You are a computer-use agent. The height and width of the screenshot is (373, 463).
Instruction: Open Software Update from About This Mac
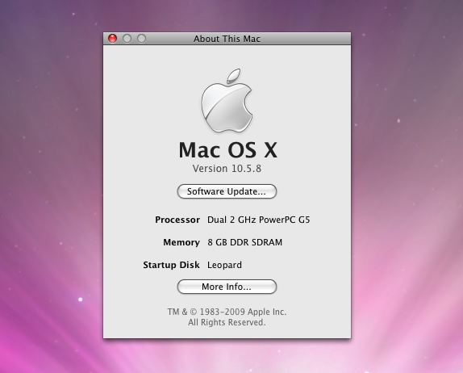pyautogui.click(x=227, y=191)
